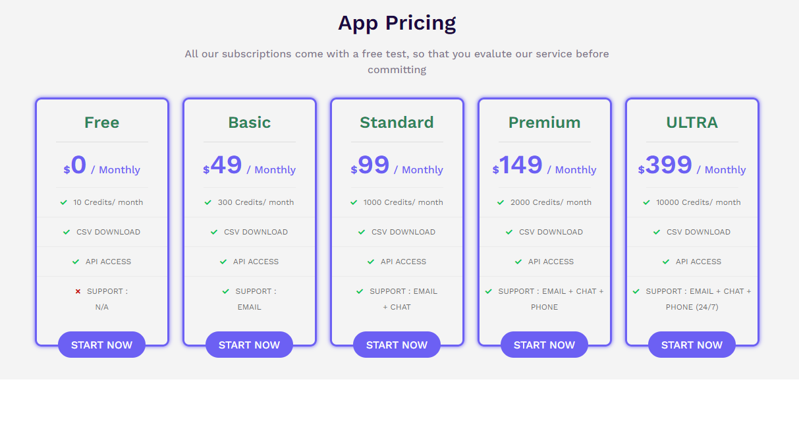The width and height of the screenshot is (799, 421).
Task: Click the Free plan's API Access checkmark
Action: pyautogui.click(x=76, y=262)
